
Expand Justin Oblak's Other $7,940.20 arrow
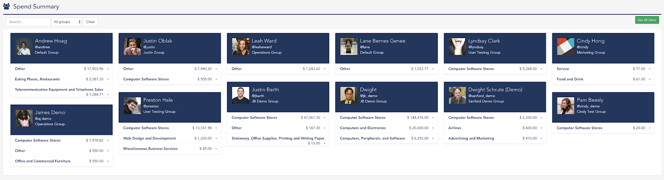216,69
